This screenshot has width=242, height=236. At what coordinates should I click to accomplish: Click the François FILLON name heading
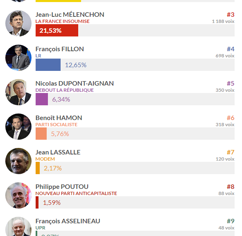pos(59,49)
